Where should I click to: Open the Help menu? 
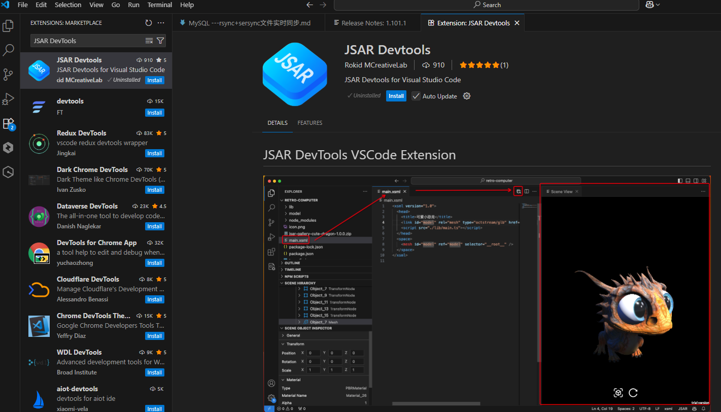pos(187,5)
